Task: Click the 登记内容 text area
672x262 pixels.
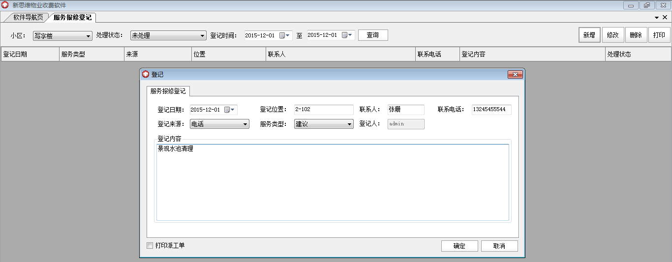Action: pyautogui.click(x=333, y=182)
